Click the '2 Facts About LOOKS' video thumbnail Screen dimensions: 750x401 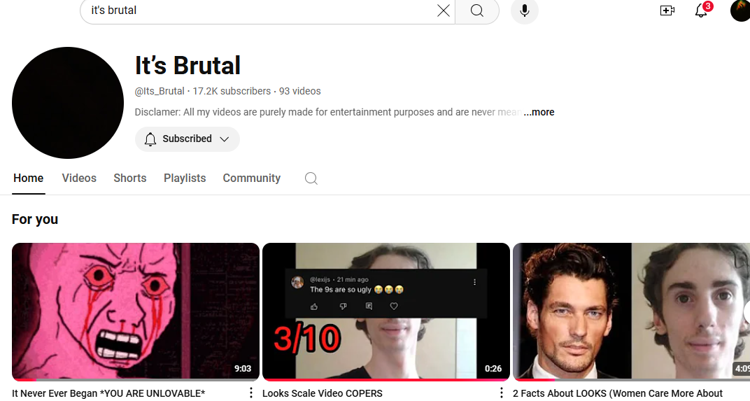pyautogui.click(x=631, y=311)
